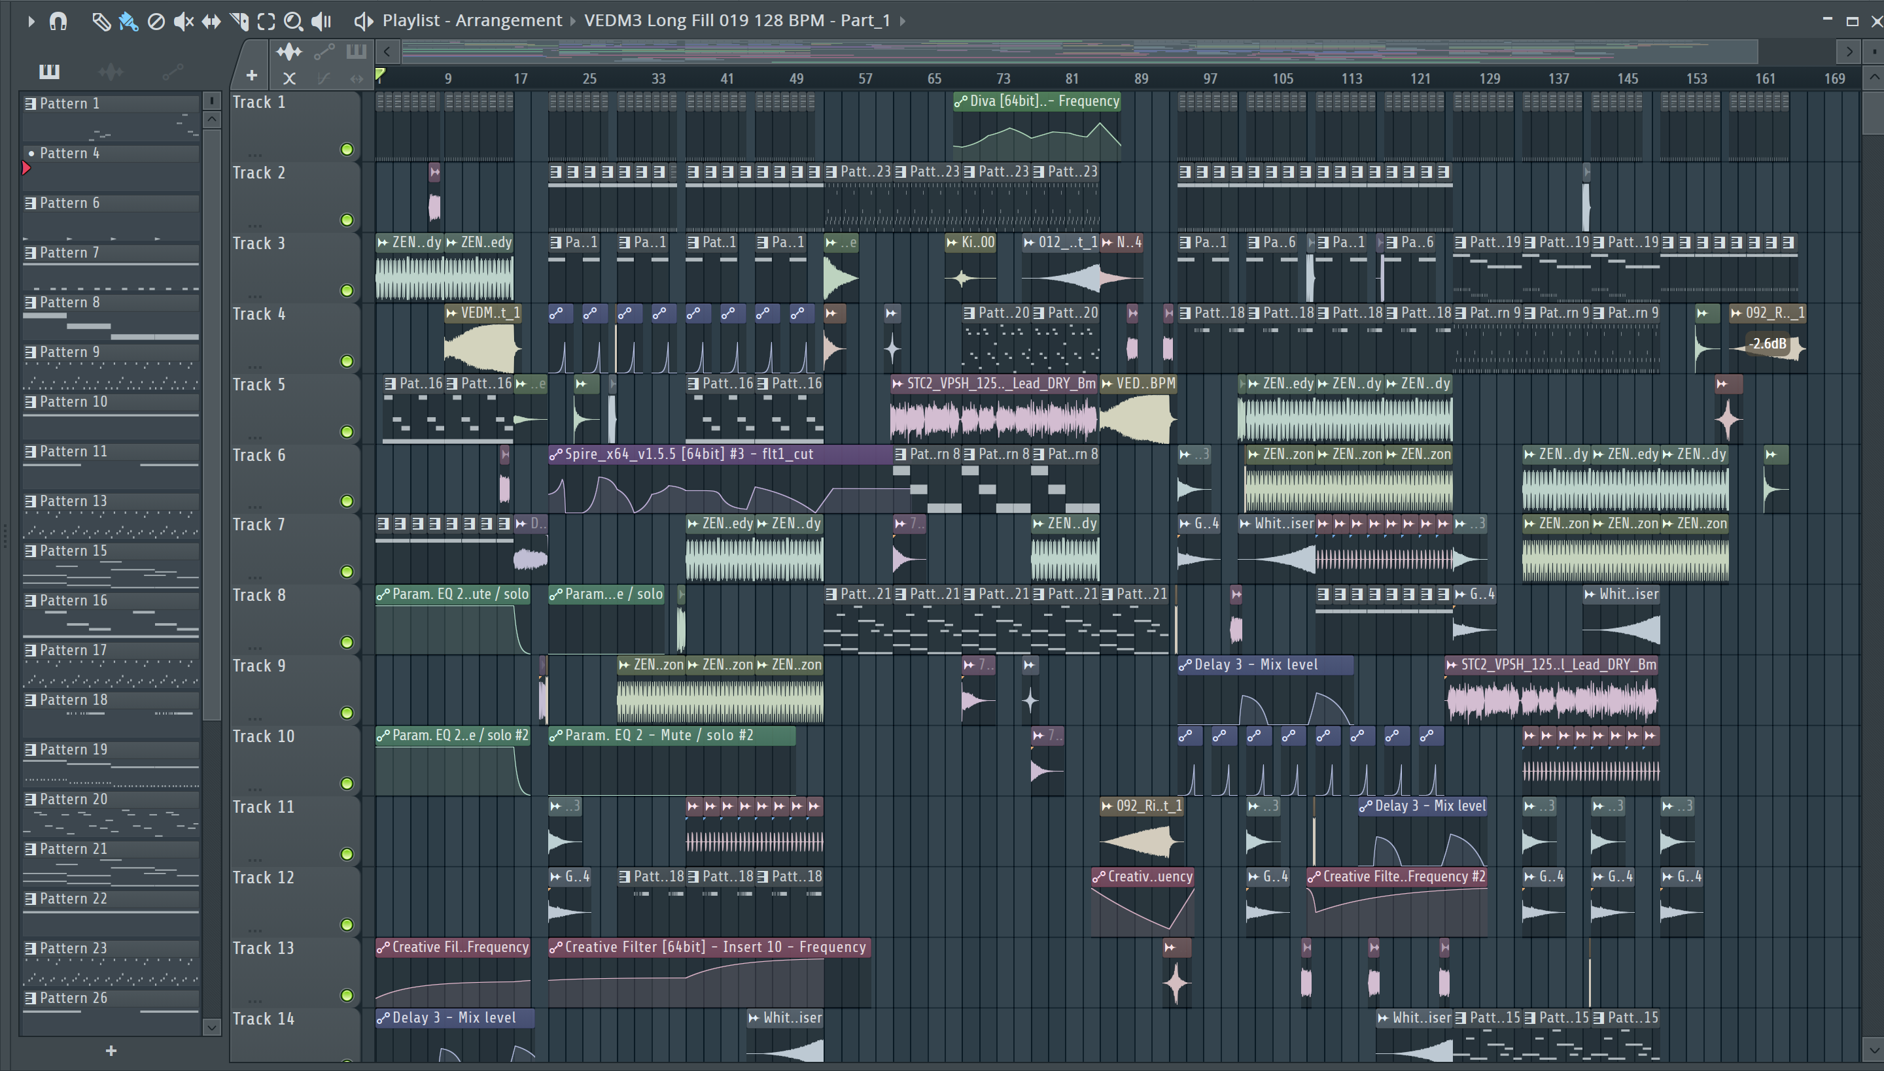Show automation clips in picker panel

[173, 71]
